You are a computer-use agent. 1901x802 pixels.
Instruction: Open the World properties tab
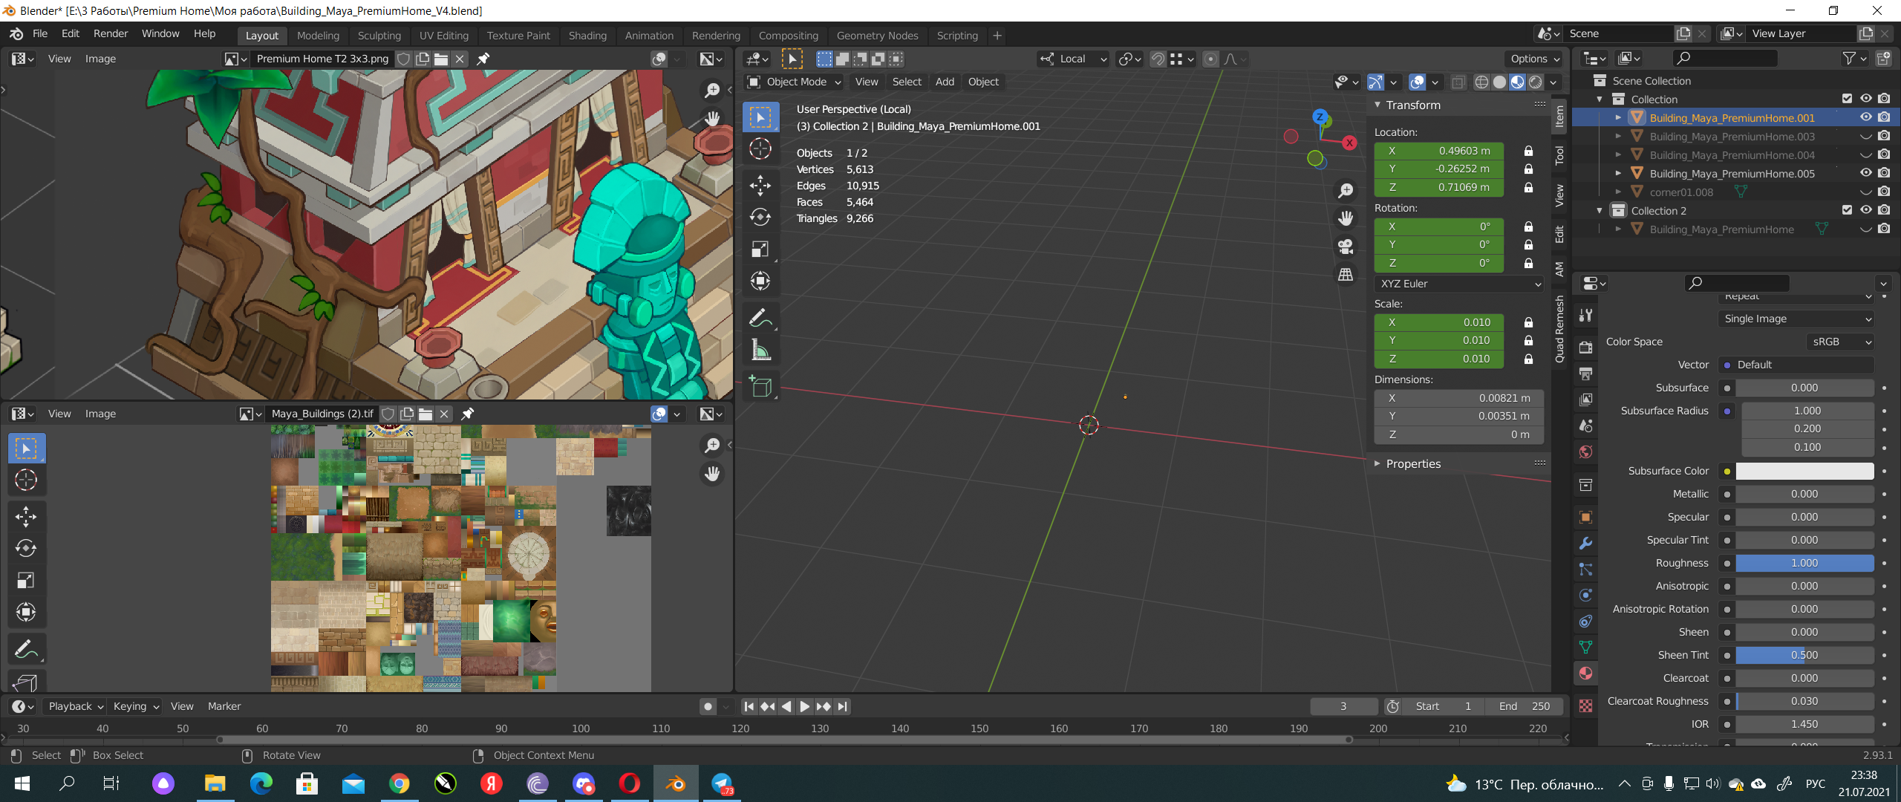(x=1585, y=451)
